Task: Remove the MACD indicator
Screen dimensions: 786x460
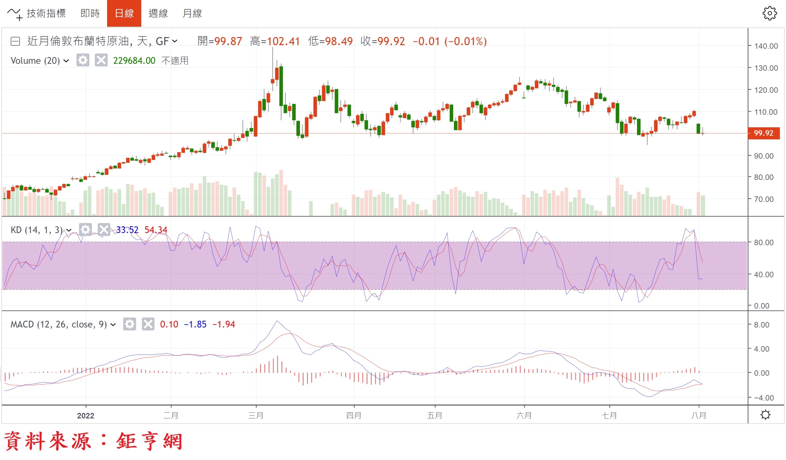Action: [148, 324]
